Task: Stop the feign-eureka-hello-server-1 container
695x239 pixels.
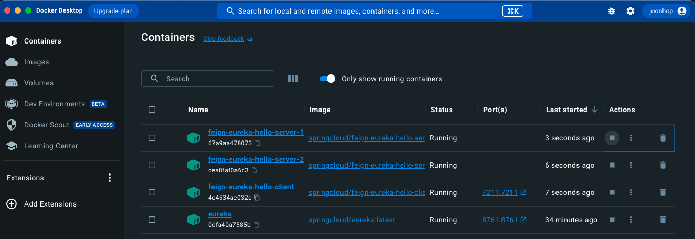Action: point(612,138)
